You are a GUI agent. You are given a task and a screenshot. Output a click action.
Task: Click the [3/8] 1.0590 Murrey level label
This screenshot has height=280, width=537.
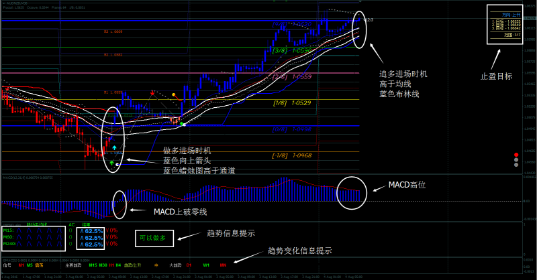point(293,51)
